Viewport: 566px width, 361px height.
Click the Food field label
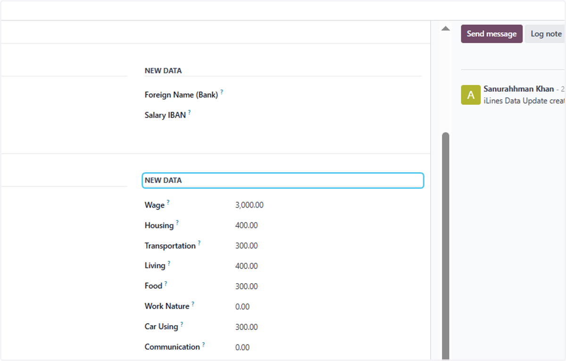tap(153, 286)
